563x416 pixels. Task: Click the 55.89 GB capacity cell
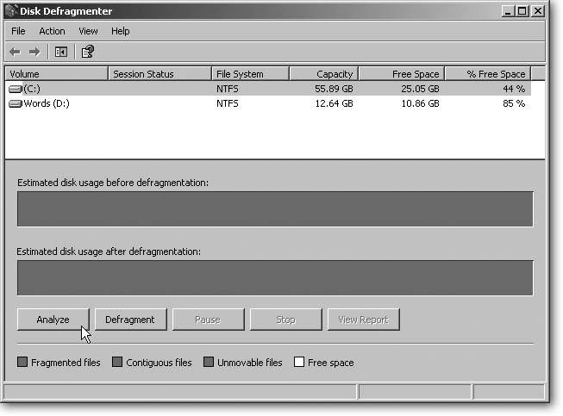[x=334, y=89]
